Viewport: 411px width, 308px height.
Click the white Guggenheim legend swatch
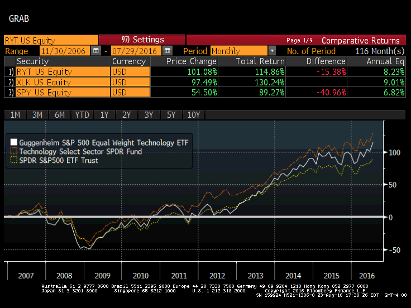pyautogui.click(x=14, y=142)
